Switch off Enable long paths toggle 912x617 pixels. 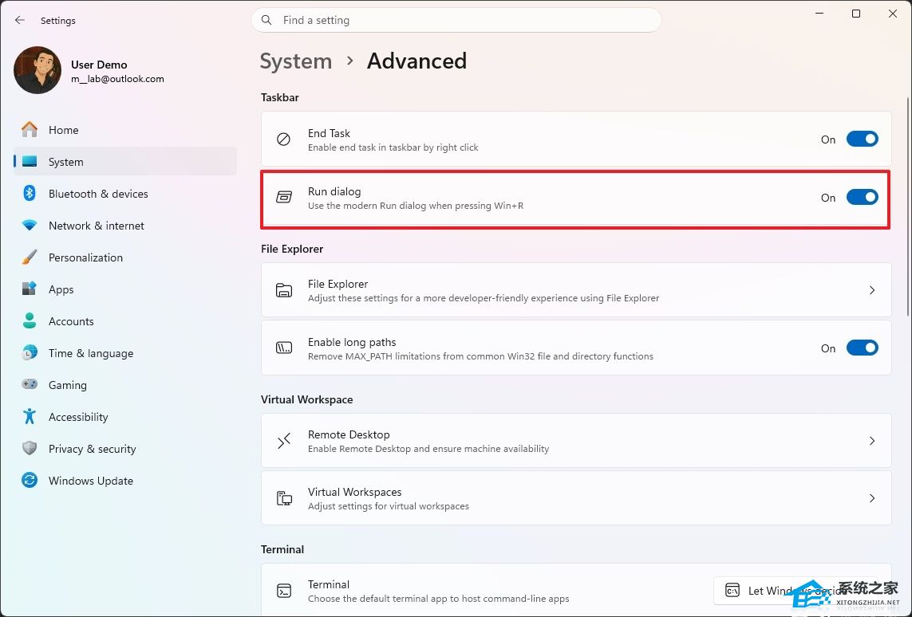point(862,348)
